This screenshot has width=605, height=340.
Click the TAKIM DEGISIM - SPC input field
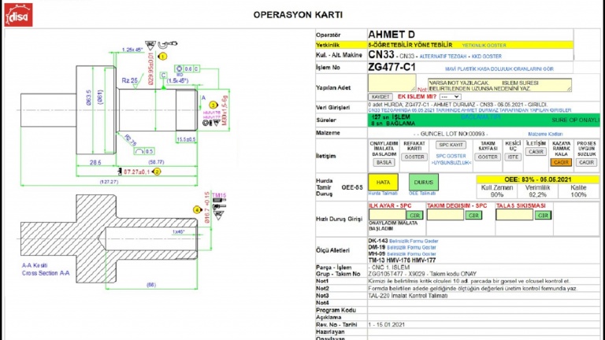point(445,215)
